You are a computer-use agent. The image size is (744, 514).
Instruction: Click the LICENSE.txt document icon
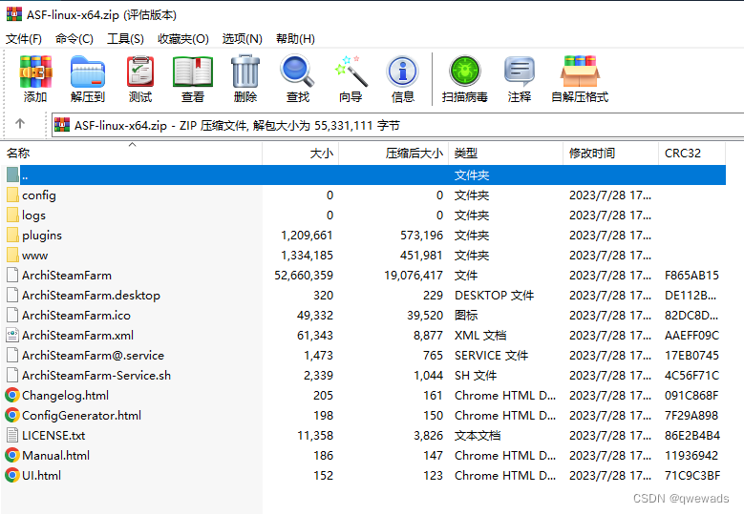[12, 435]
